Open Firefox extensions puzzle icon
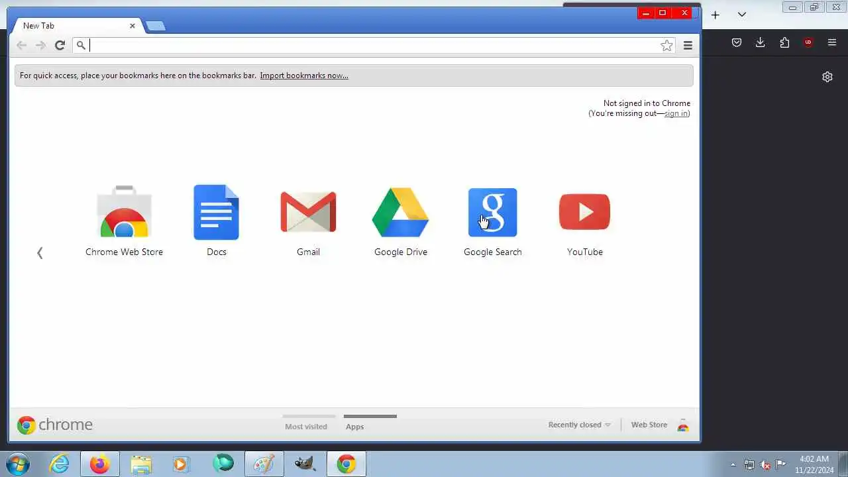The width and height of the screenshot is (848, 477). [784, 42]
